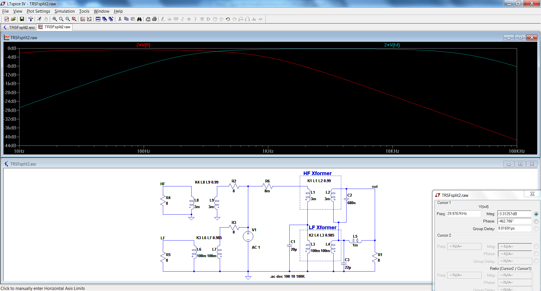Click the Open file folder icon
The image size is (541, 291).
13,19
